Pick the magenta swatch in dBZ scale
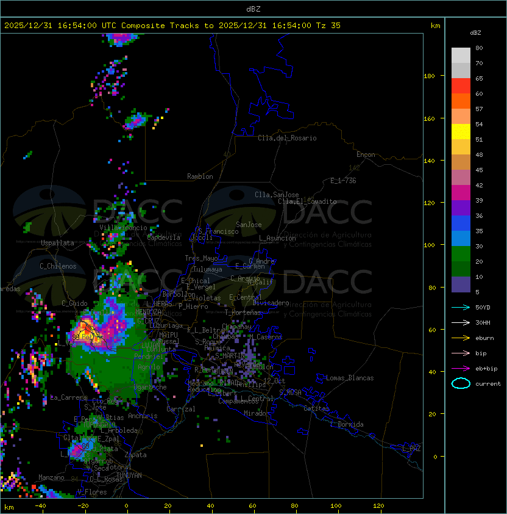 pyautogui.click(x=461, y=192)
